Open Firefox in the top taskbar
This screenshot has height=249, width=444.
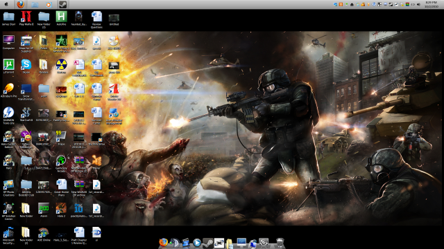(x=20, y=4)
